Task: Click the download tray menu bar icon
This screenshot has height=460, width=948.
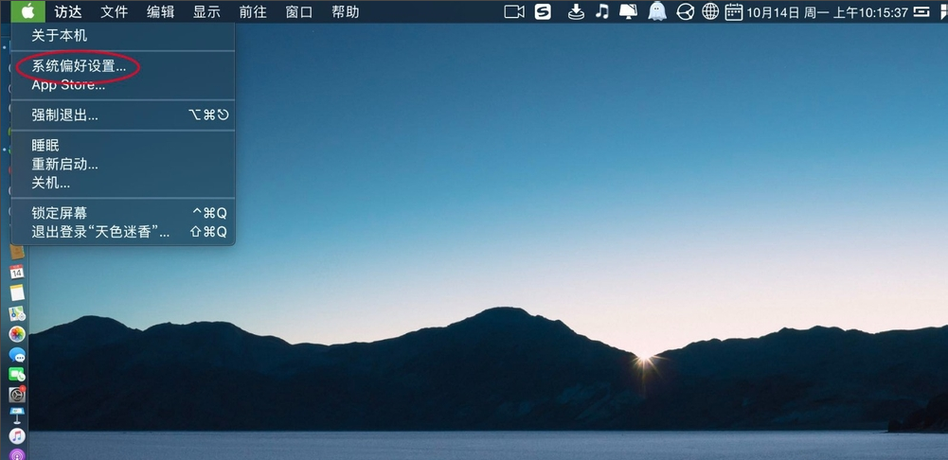Action: pos(576,12)
